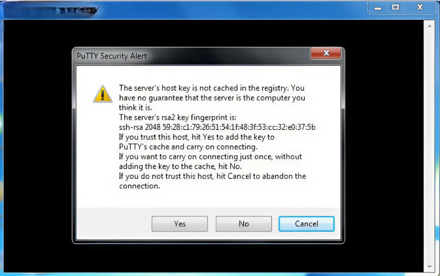The width and height of the screenshot is (440, 276).
Task: Minimize the PuTTY terminal window
Action: coord(378,8)
